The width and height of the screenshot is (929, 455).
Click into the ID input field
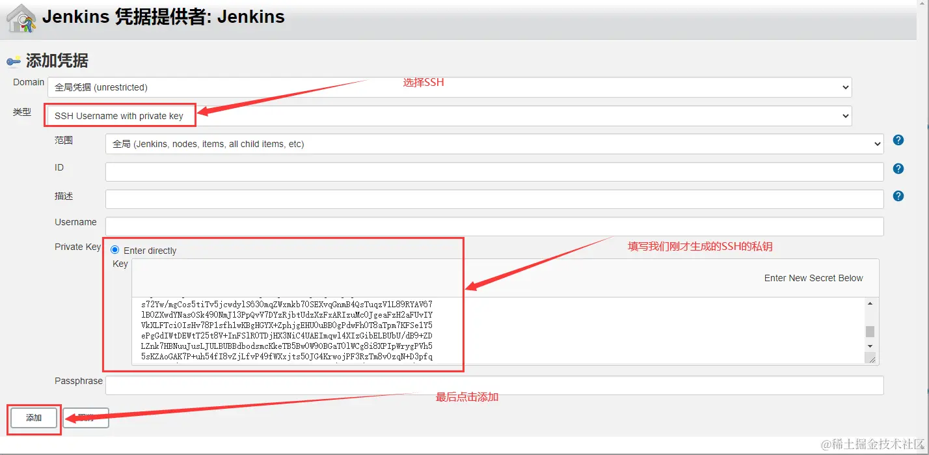(x=494, y=172)
